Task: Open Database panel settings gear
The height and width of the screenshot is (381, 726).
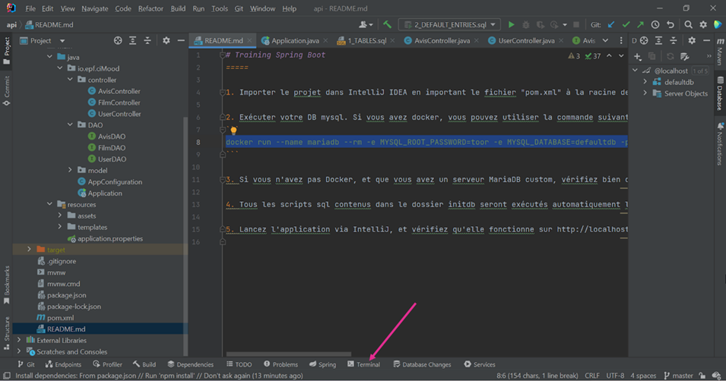Action: click(692, 41)
